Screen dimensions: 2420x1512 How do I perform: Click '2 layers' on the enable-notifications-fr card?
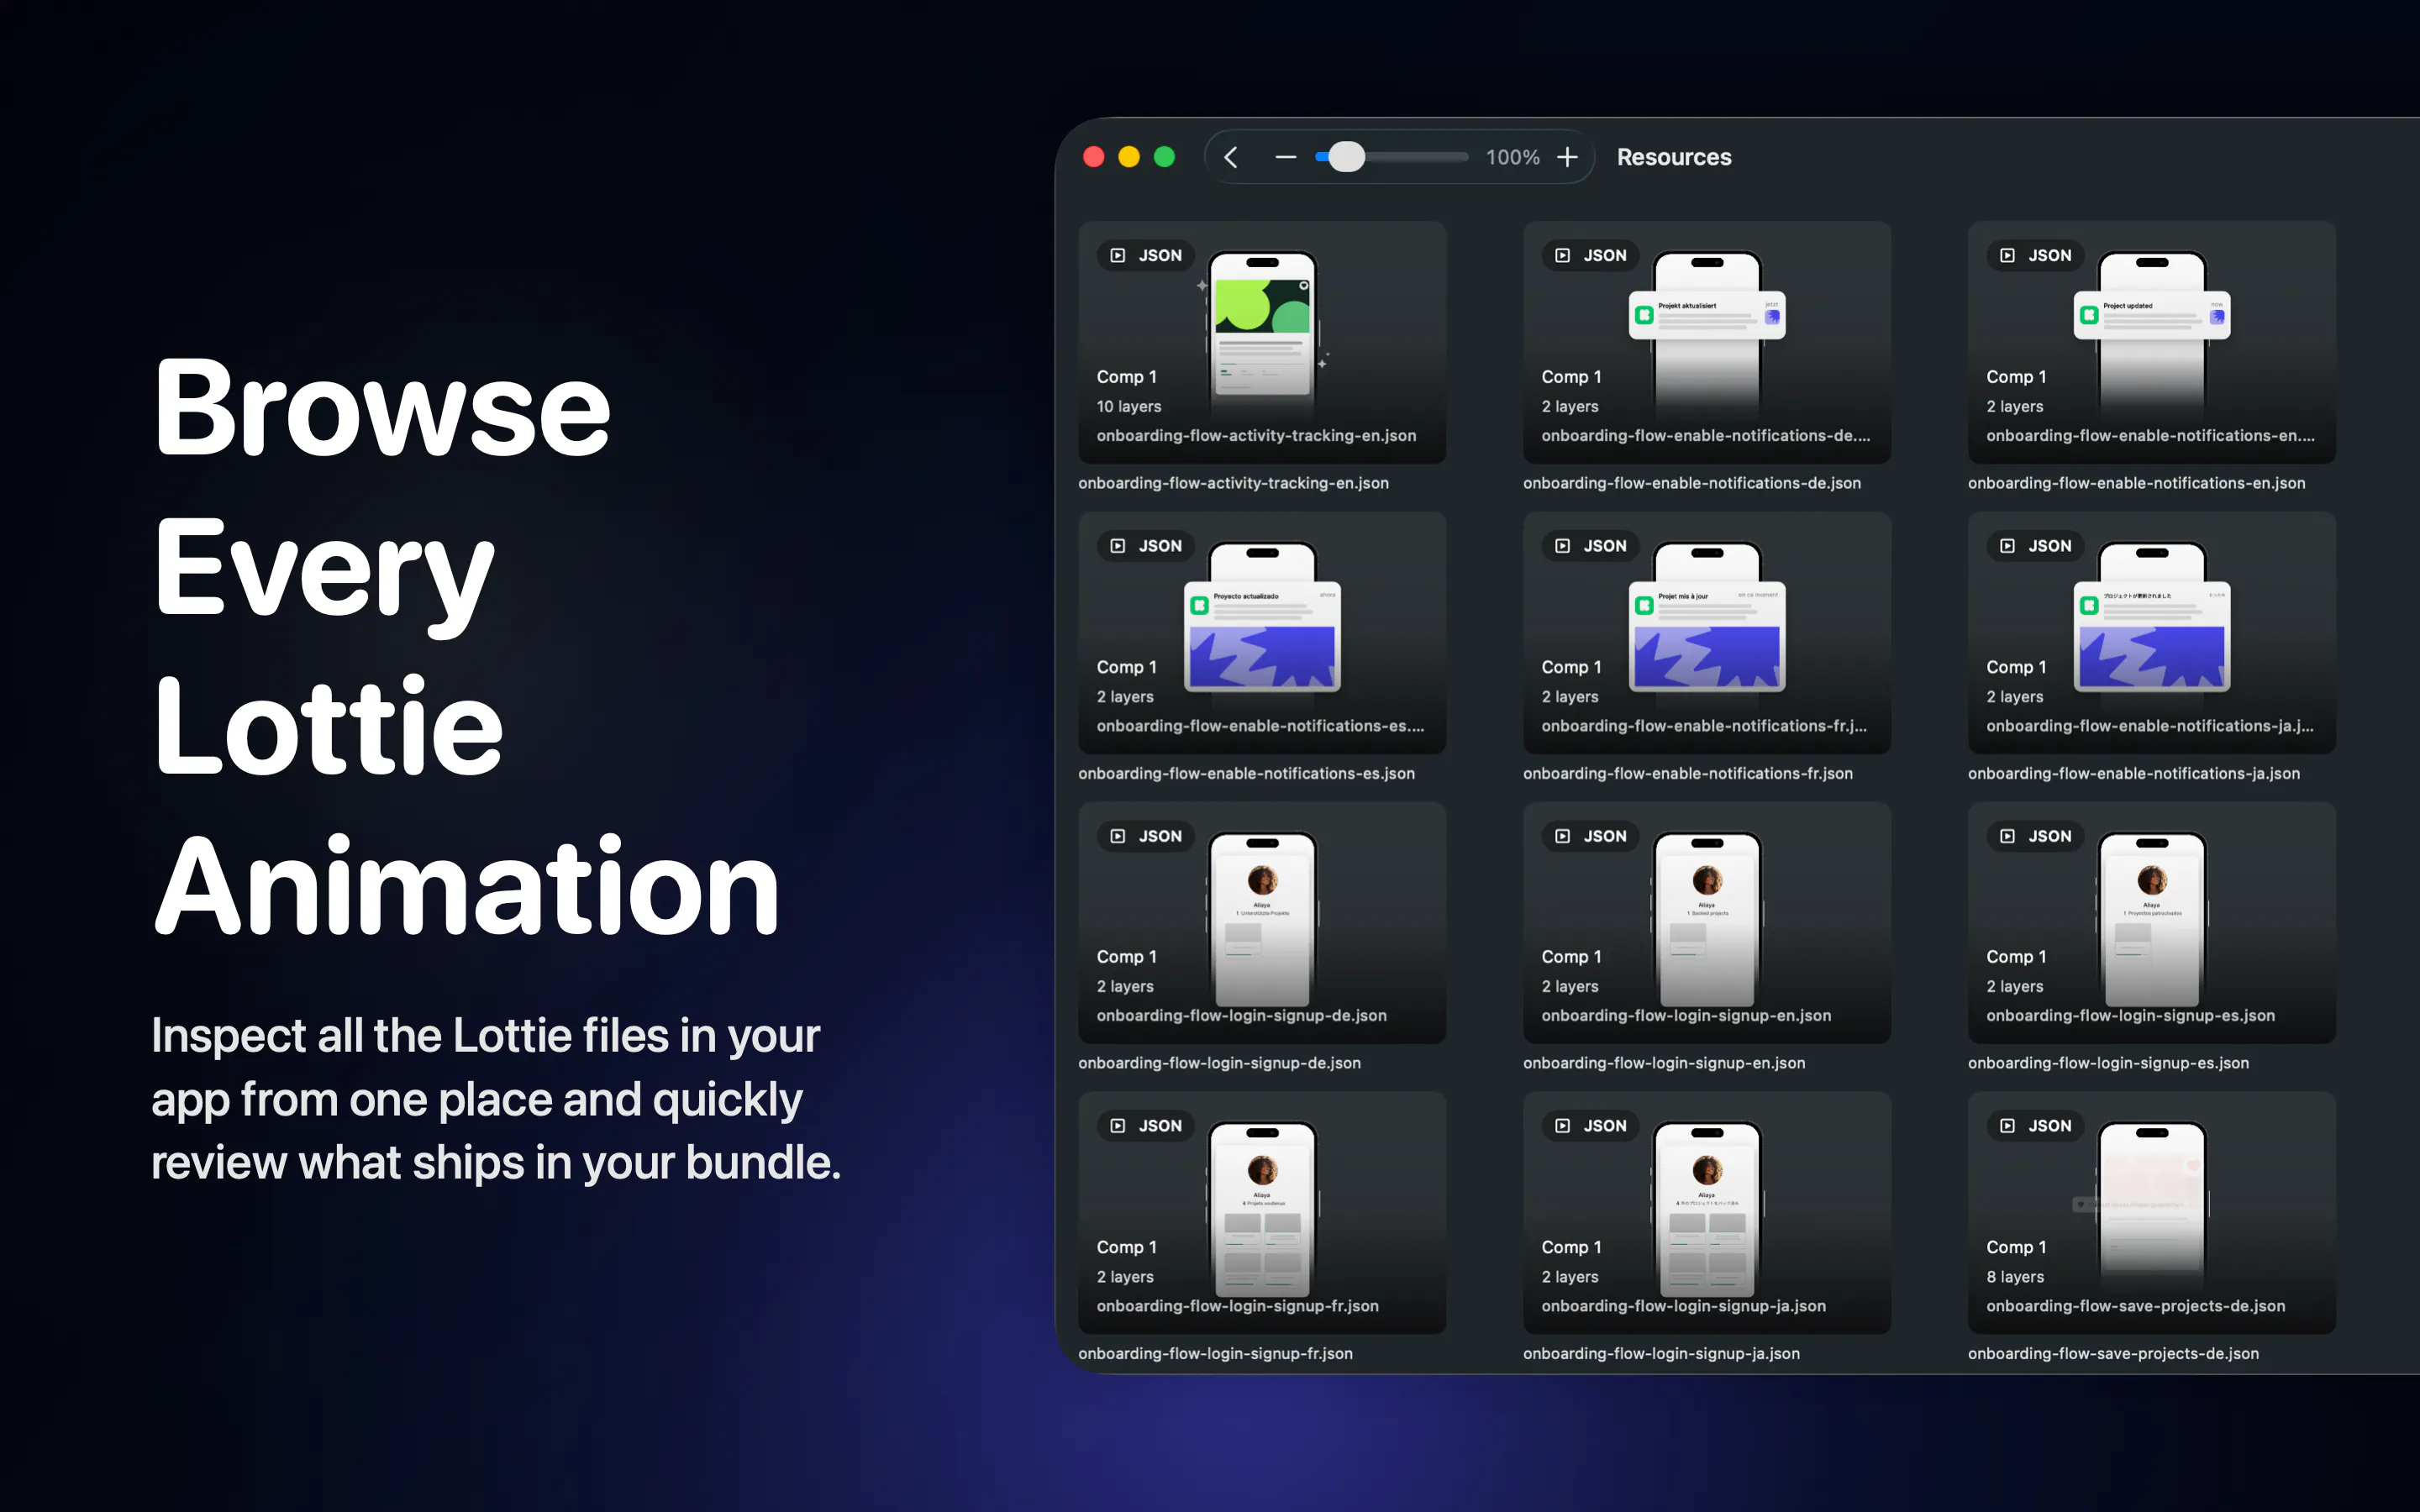point(1570,696)
